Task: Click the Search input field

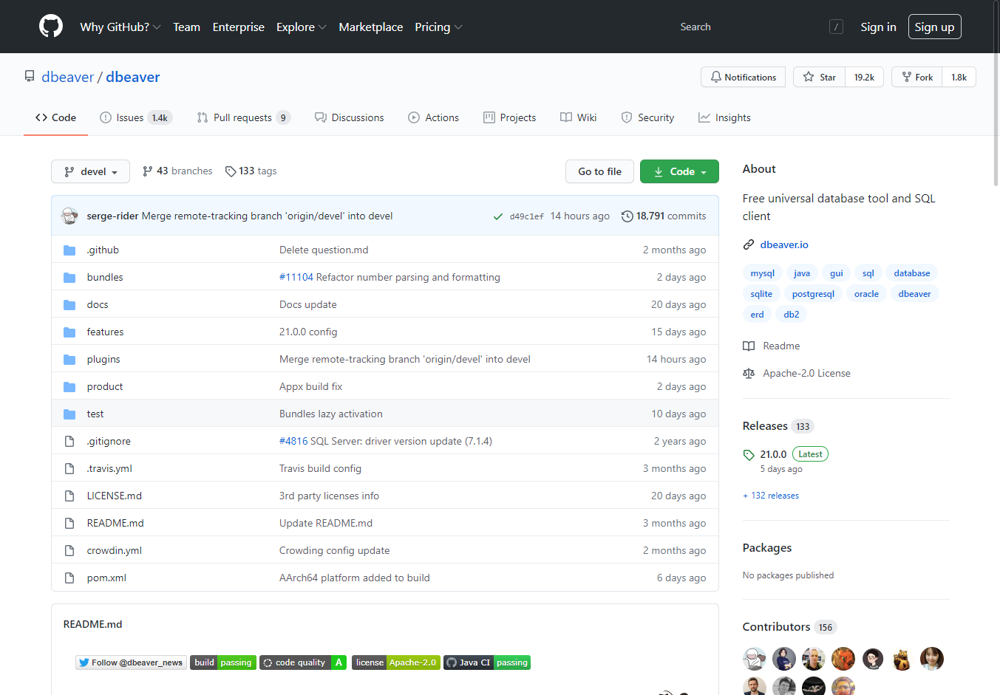Action: [x=760, y=27]
